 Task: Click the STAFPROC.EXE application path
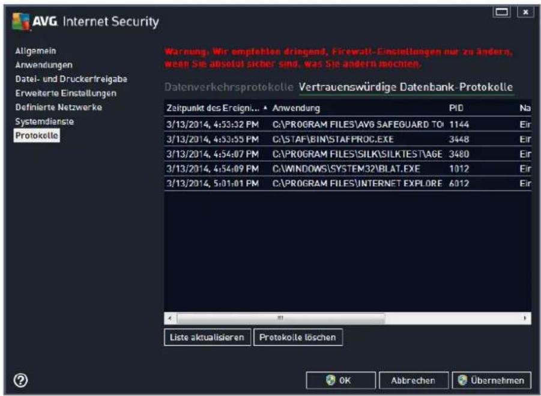coord(333,139)
